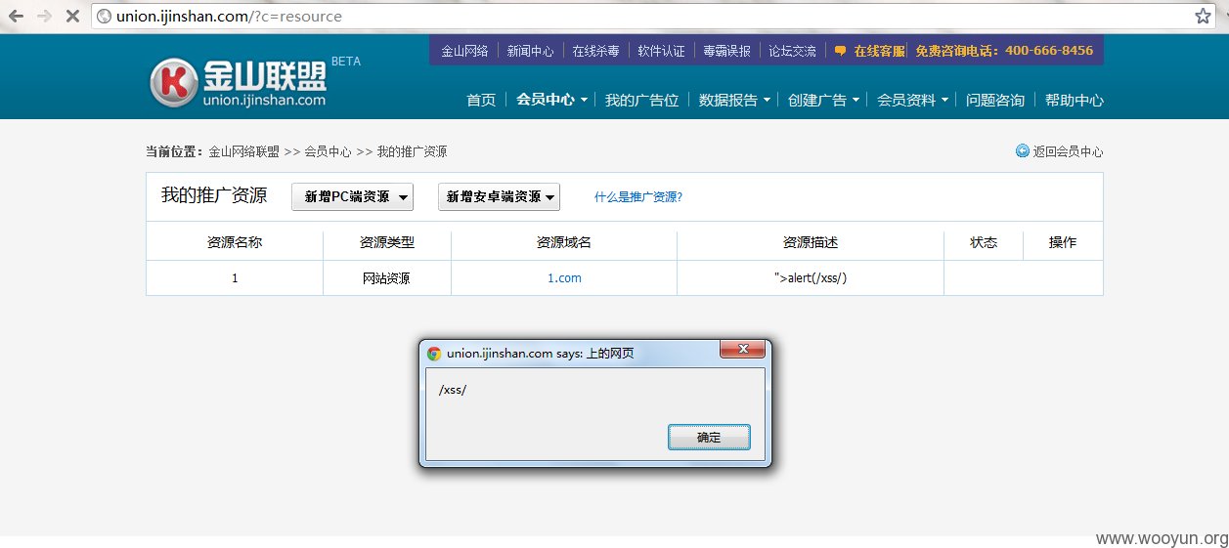Expand the 会员中心 navigation dropdown
Image resolution: width=1229 pixels, height=548 pixels.
point(551,100)
